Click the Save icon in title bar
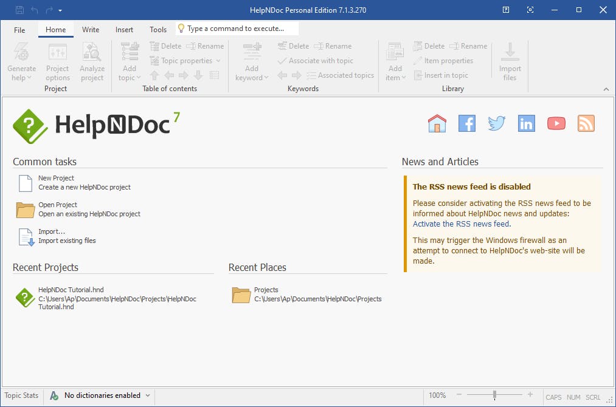This screenshot has width=616, height=407. click(x=19, y=10)
